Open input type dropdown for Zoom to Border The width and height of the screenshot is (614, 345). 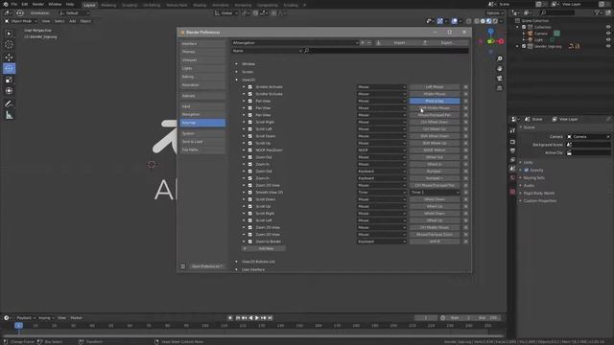[x=382, y=241]
